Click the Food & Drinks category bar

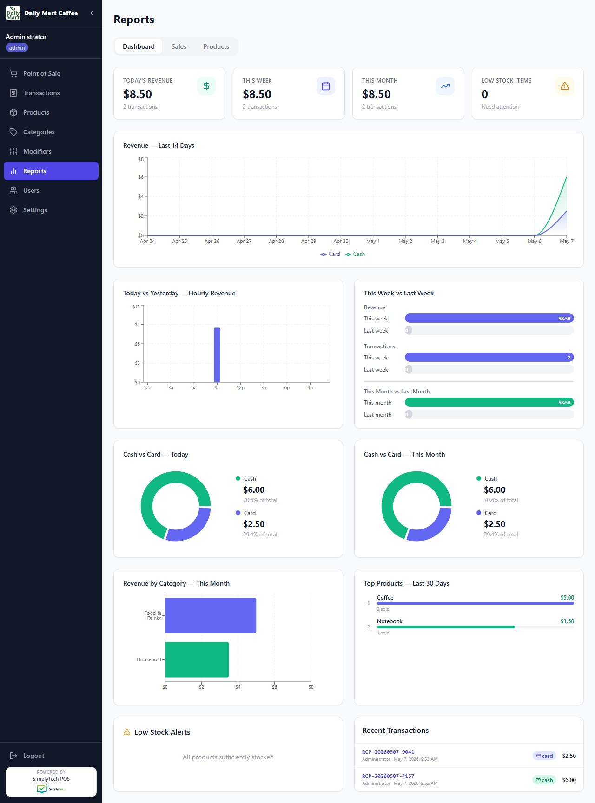tap(211, 615)
